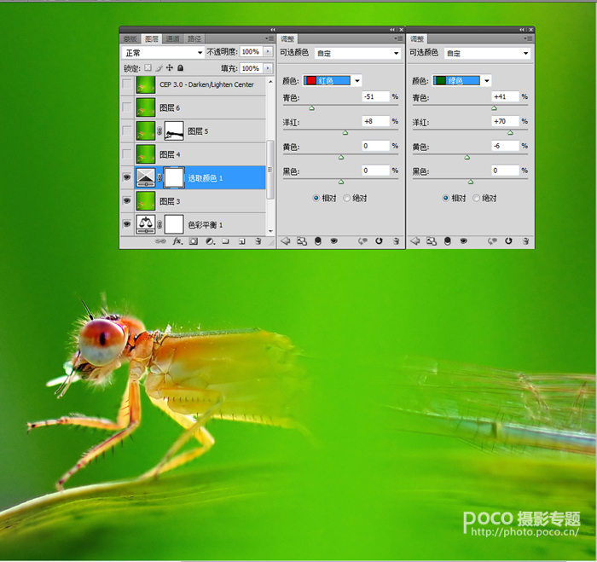
Task: Open the blend mode 正常 dropdown
Action: [x=163, y=53]
